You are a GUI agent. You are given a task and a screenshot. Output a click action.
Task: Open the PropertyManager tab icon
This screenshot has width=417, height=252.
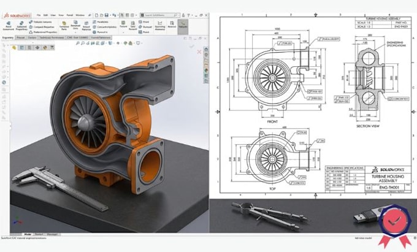21,47
